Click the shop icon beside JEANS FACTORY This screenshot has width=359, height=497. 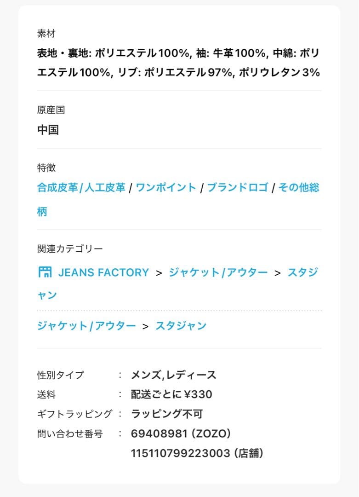[x=45, y=272]
